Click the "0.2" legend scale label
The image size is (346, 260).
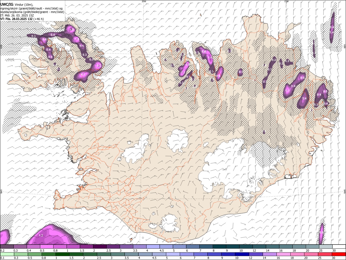[x=2, y=251]
